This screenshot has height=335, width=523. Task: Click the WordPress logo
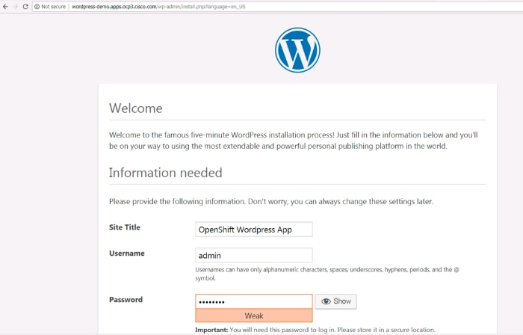(297, 49)
